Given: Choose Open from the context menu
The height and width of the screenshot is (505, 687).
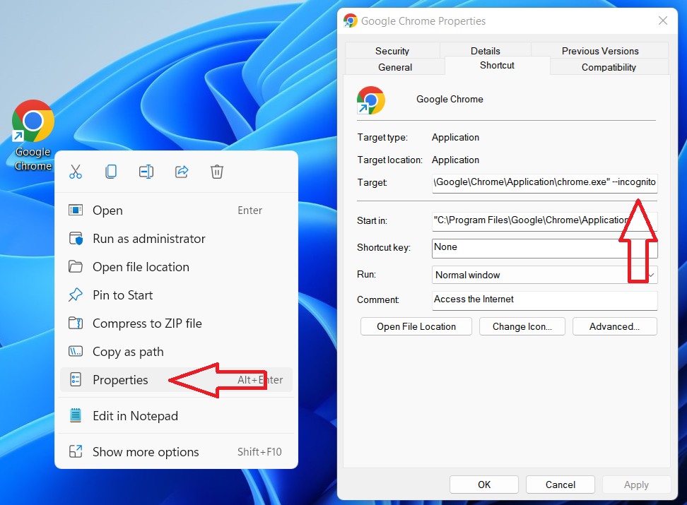Looking at the screenshot, I should coord(176,210).
